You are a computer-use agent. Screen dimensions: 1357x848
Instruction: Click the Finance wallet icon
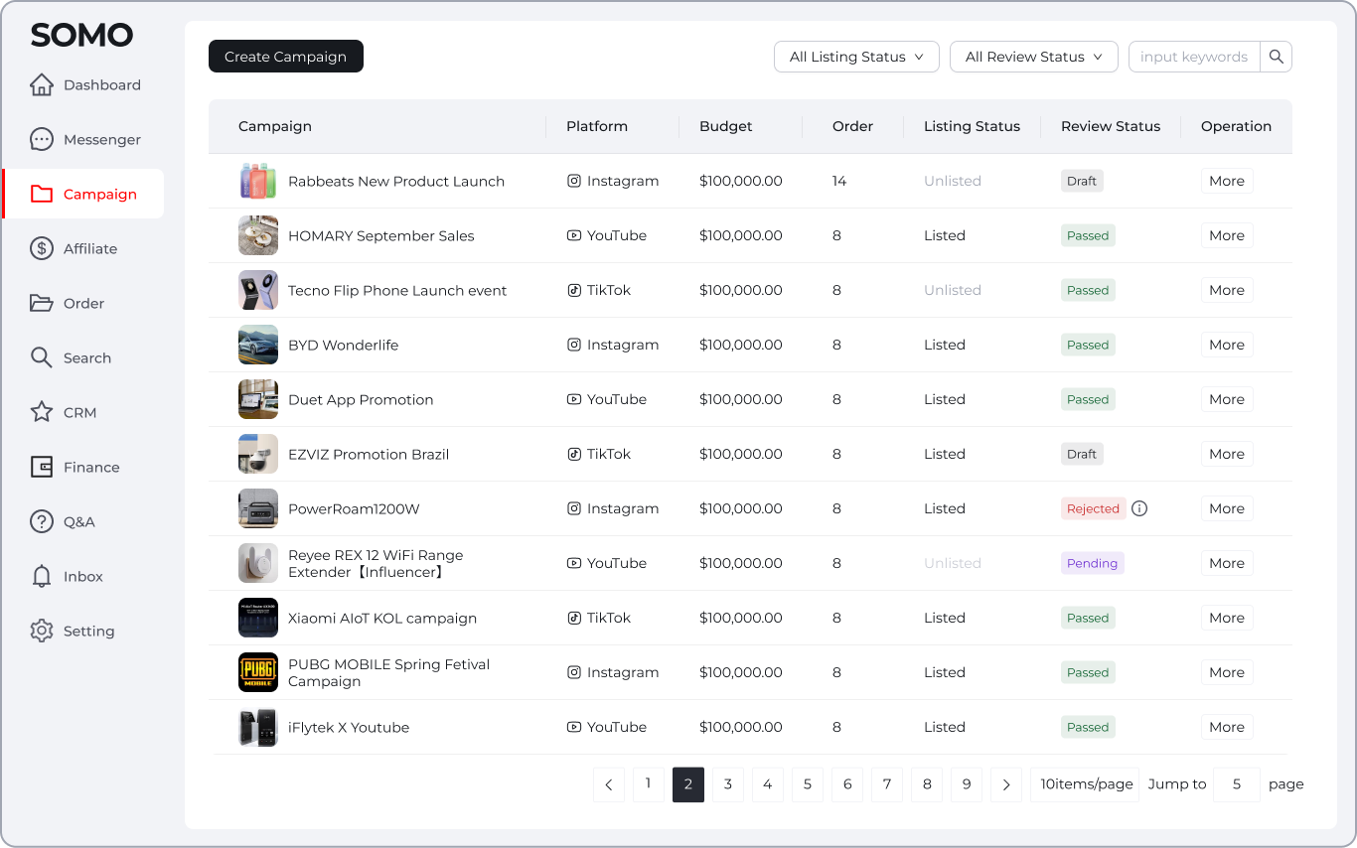click(42, 468)
